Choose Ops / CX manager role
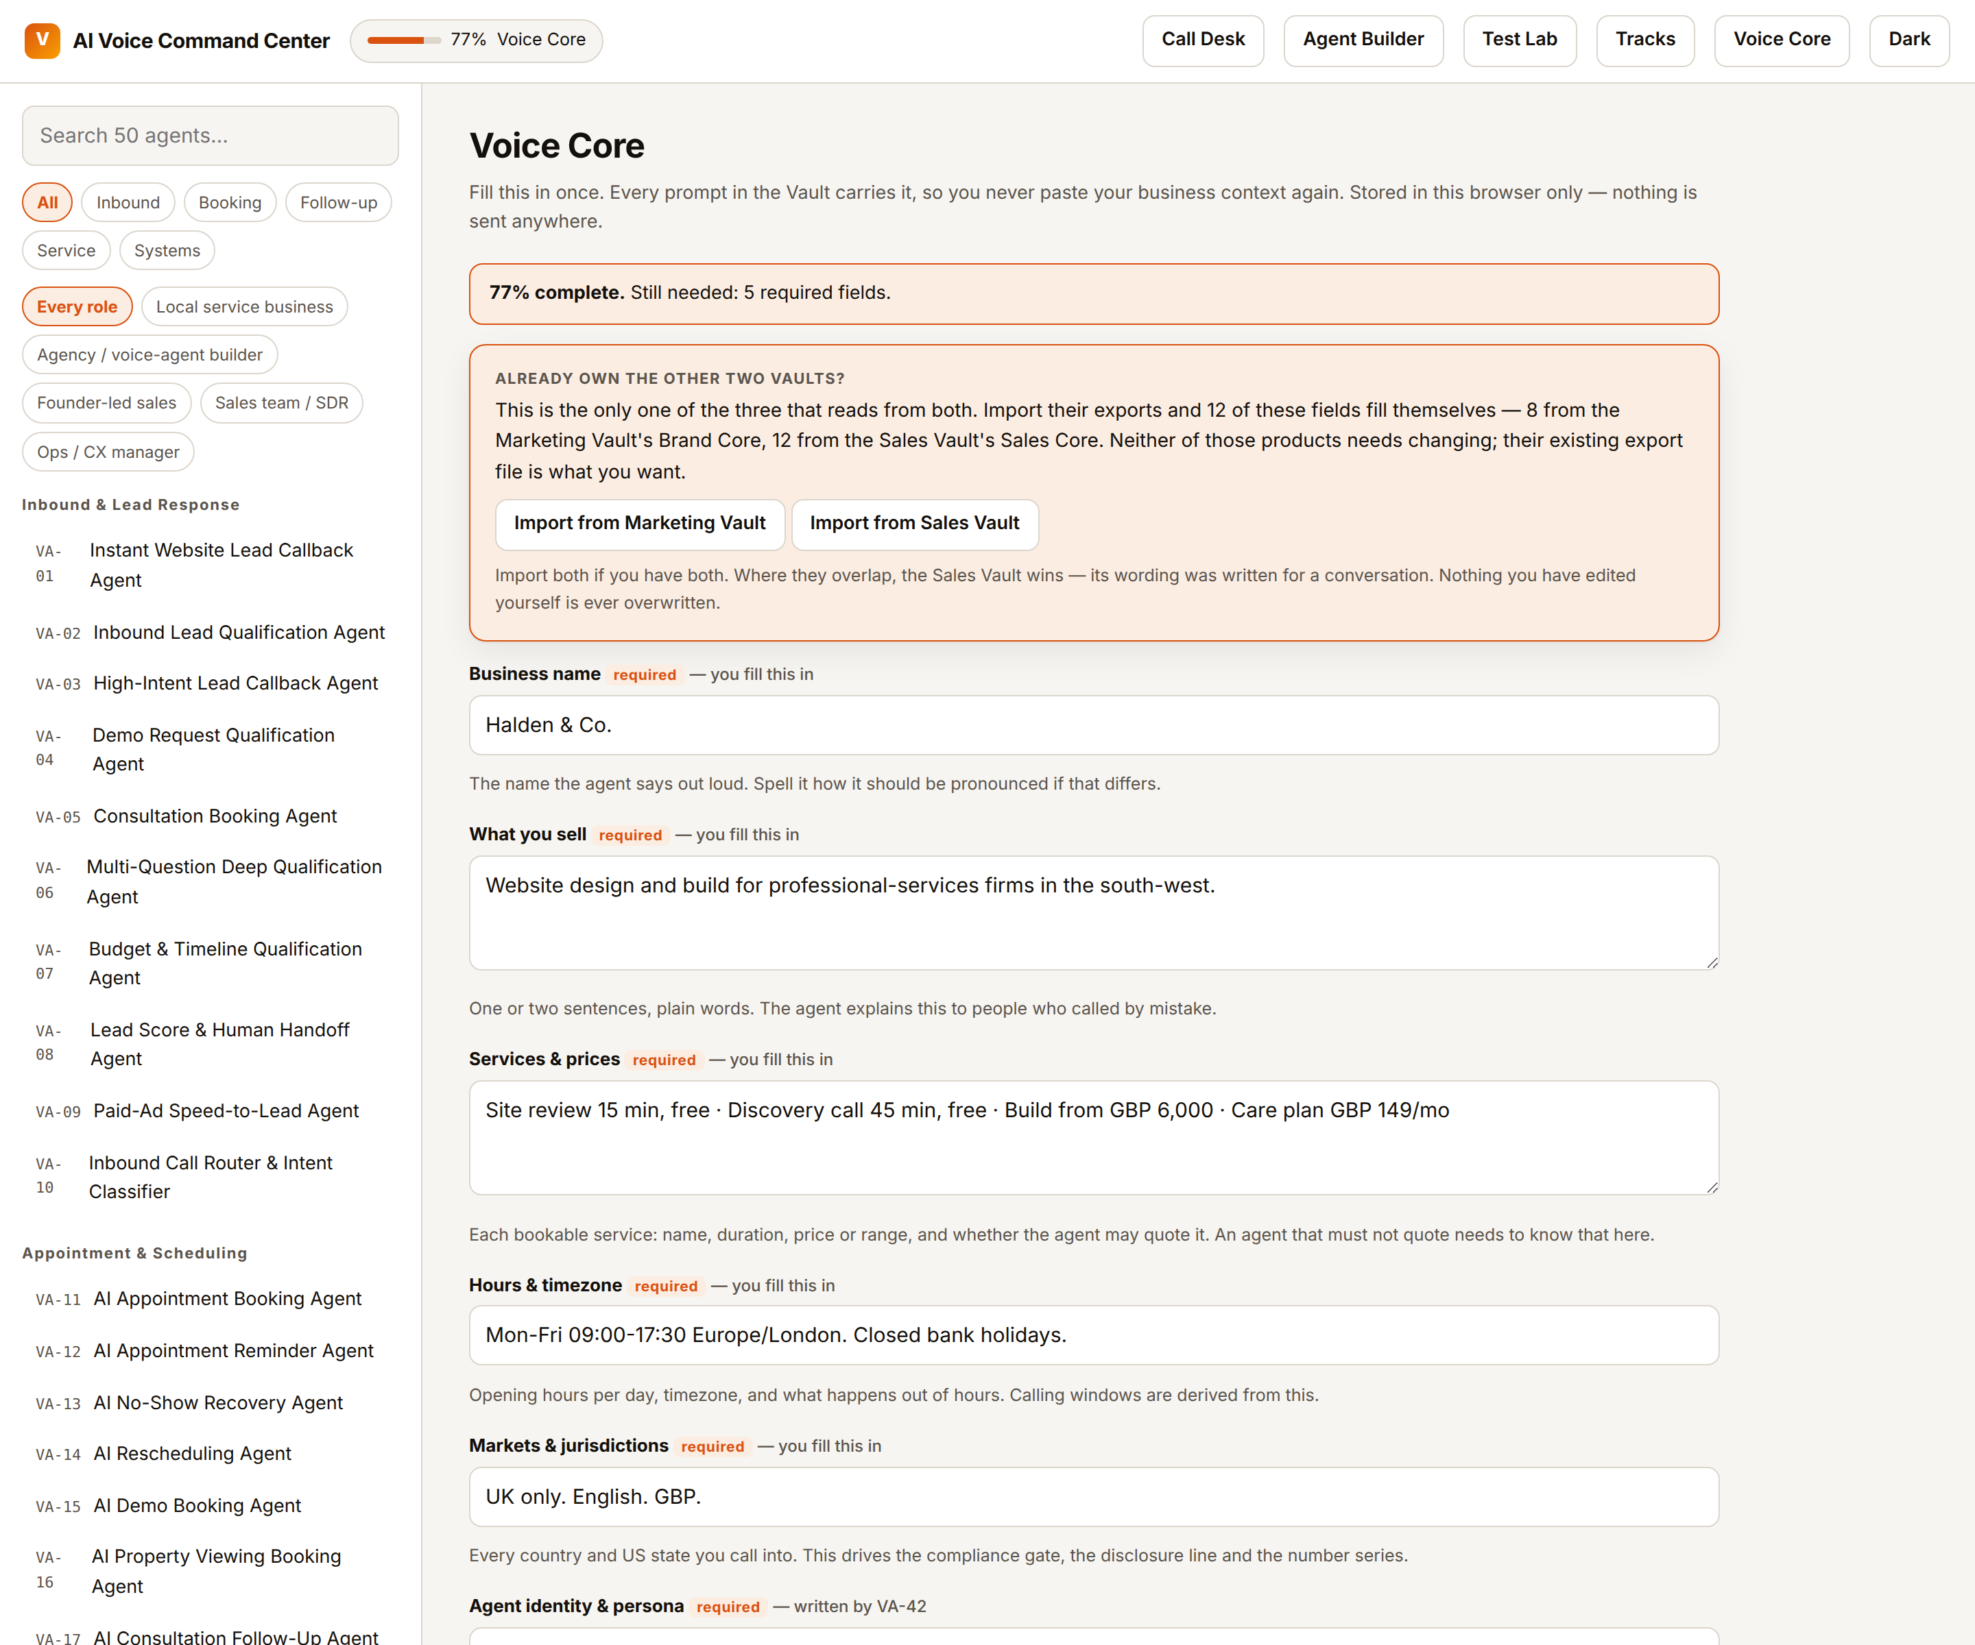The height and width of the screenshot is (1645, 1975). (108, 451)
